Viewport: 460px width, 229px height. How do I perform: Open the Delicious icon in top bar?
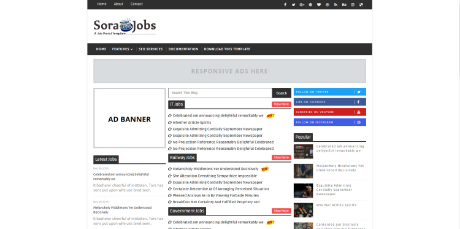[361, 5]
